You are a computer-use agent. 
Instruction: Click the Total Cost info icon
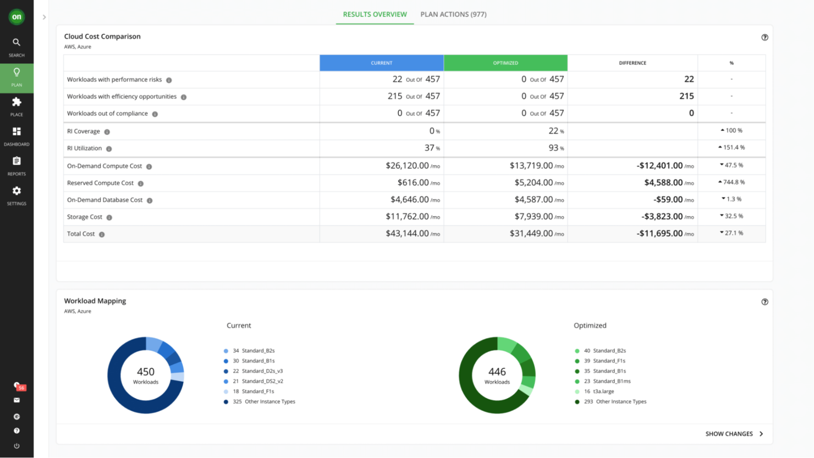[101, 234]
